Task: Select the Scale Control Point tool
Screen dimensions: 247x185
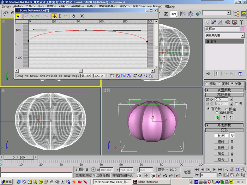Action: [60, 16]
